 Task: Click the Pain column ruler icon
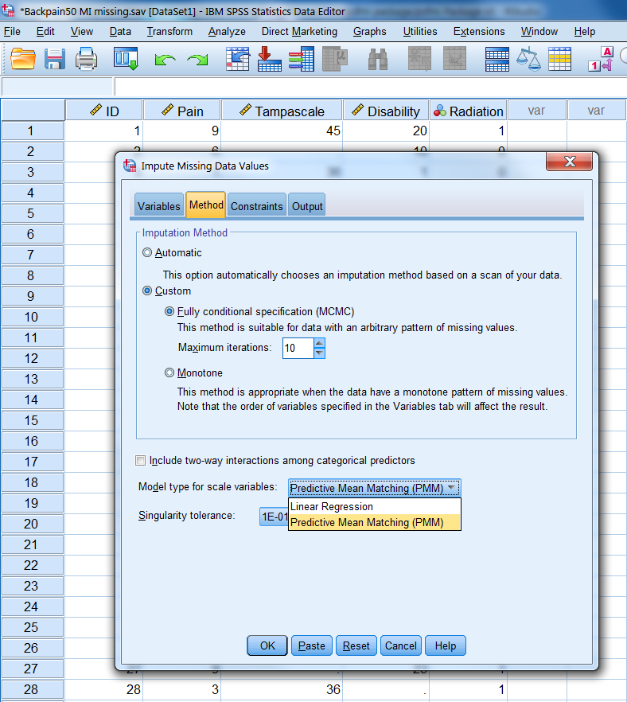[167, 110]
